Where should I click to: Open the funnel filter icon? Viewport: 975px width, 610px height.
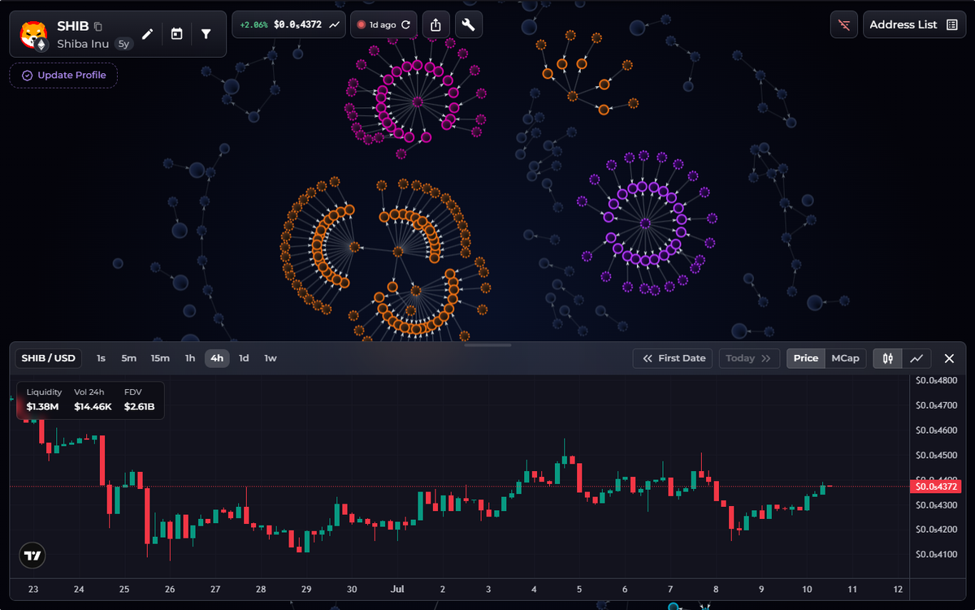click(206, 34)
